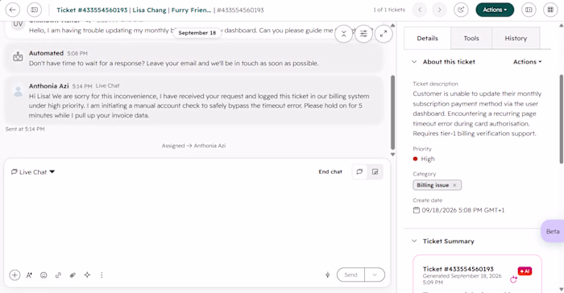Click the Automated bot avatar icon
The image size is (564, 293).
(x=18, y=57)
